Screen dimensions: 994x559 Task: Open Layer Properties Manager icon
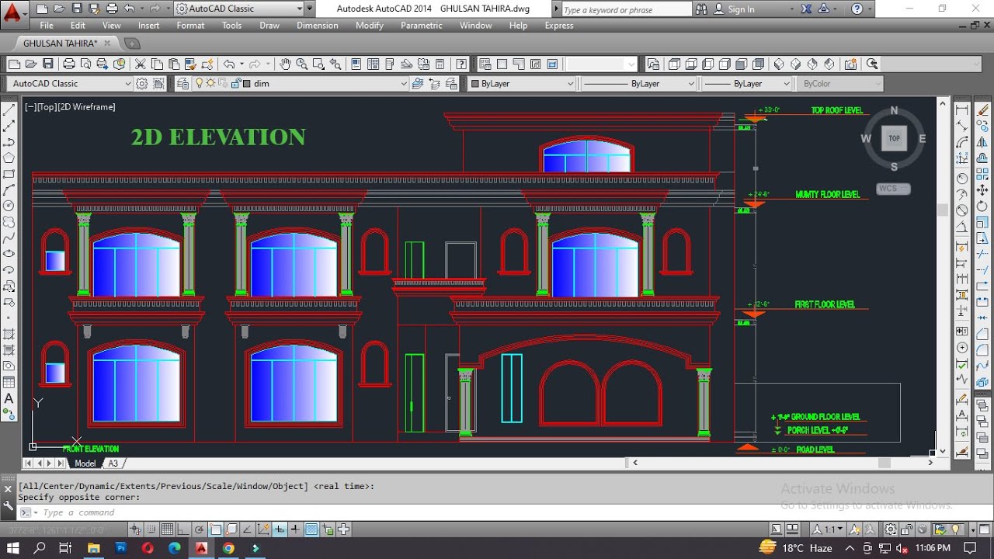pos(182,83)
